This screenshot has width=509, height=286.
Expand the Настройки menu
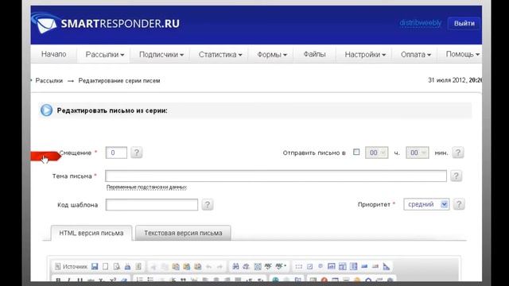(x=365, y=55)
